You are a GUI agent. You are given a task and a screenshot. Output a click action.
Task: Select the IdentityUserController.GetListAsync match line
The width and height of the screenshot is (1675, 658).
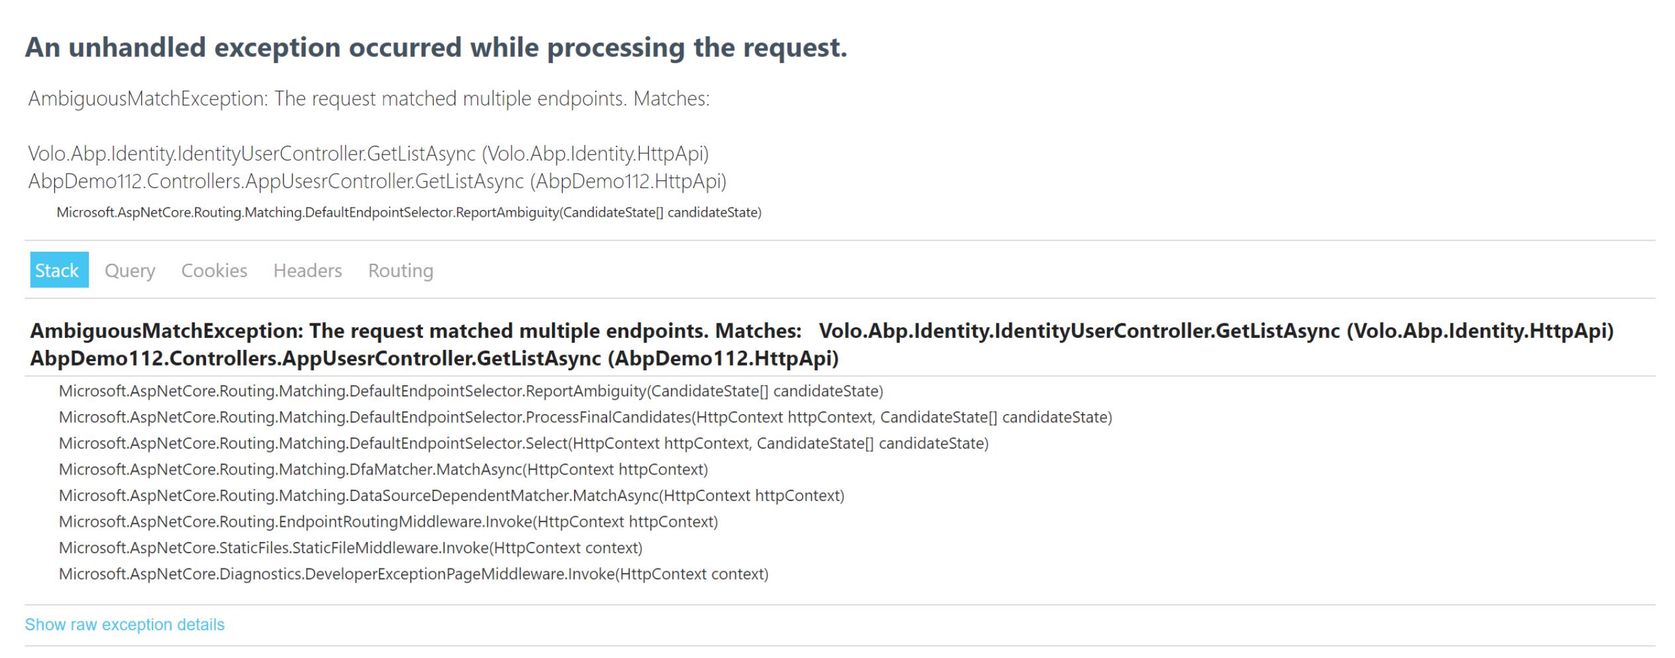coord(368,152)
